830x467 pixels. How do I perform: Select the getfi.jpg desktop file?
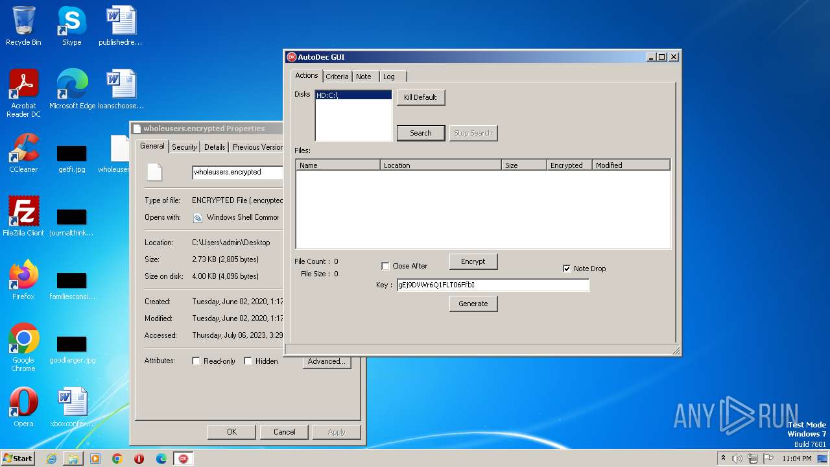(x=71, y=158)
